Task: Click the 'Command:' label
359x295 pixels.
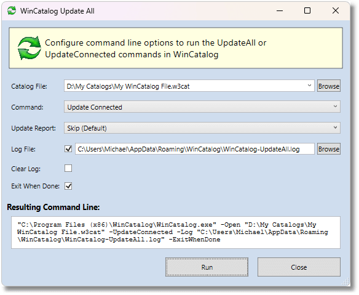Action: point(27,107)
